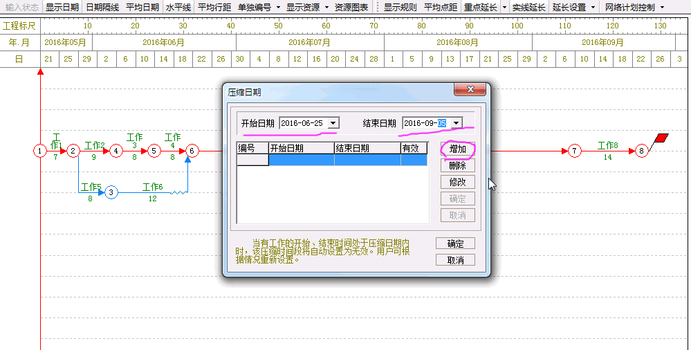Click the 结束日期 date input field
Image resolution: width=691 pixels, height=350 pixels.
coord(427,123)
